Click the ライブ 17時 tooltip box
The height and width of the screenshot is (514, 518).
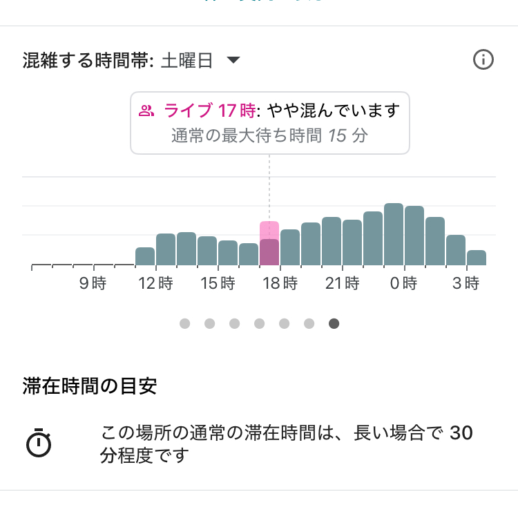coord(270,123)
